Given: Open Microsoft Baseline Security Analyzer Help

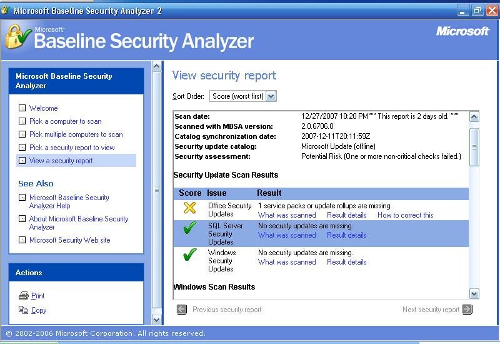Looking at the screenshot, I should coord(69,201).
